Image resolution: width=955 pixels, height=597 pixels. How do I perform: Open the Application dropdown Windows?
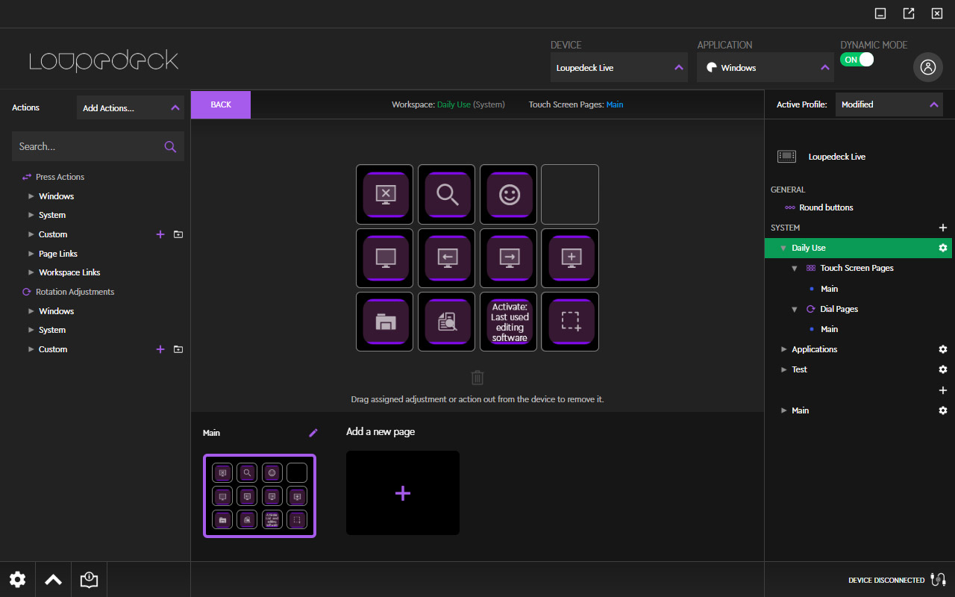[x=765, y=67]
